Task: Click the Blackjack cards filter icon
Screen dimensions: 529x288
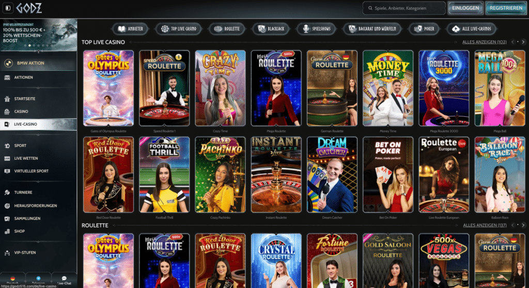Action: [x=261, y=29]
